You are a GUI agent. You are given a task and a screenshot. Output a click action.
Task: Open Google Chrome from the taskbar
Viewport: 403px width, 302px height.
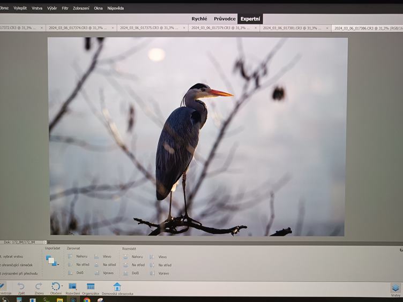click(x=87, y=300)
